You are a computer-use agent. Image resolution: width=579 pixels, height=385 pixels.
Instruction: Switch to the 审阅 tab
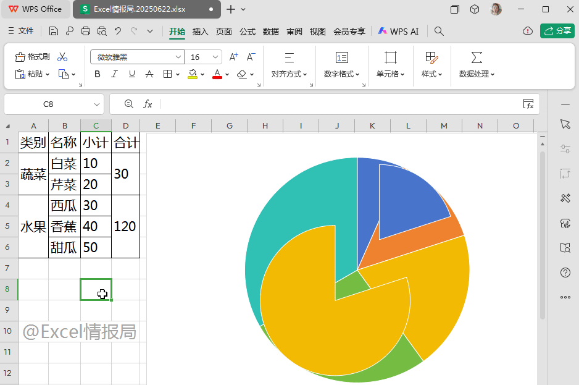294,32
